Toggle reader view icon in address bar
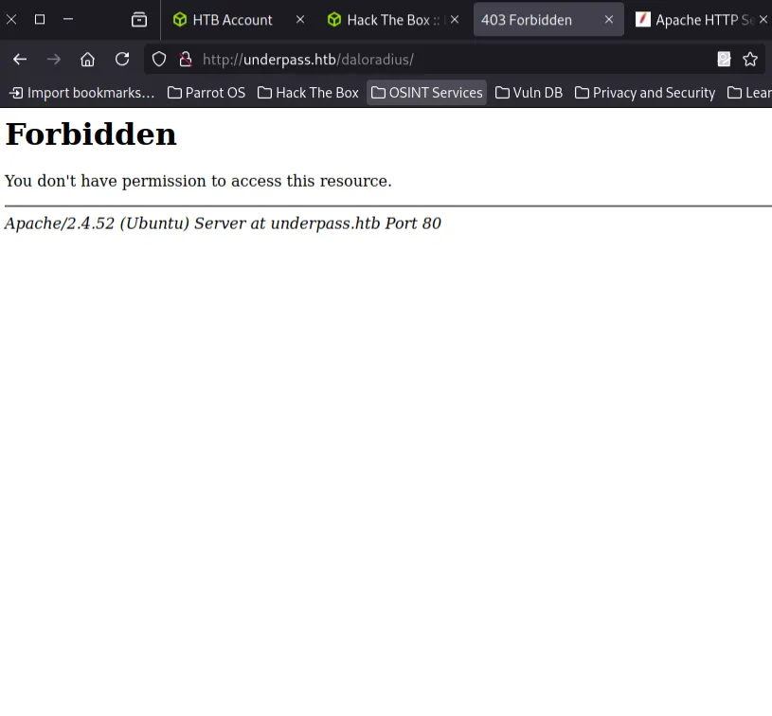The image size is (772, 716). pos(724,60)
